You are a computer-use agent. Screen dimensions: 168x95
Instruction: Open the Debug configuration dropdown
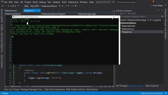(x=27, y=6)
